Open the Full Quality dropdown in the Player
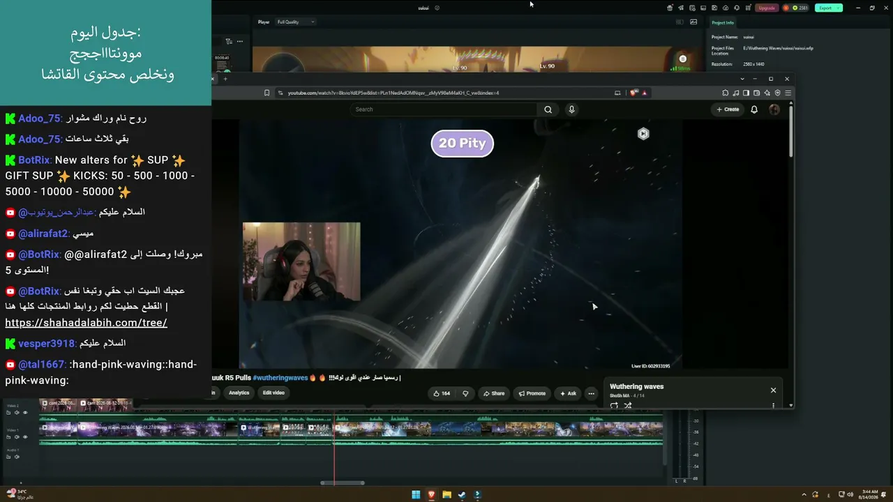This screenshot has height=502, width=893. [296, 22]
